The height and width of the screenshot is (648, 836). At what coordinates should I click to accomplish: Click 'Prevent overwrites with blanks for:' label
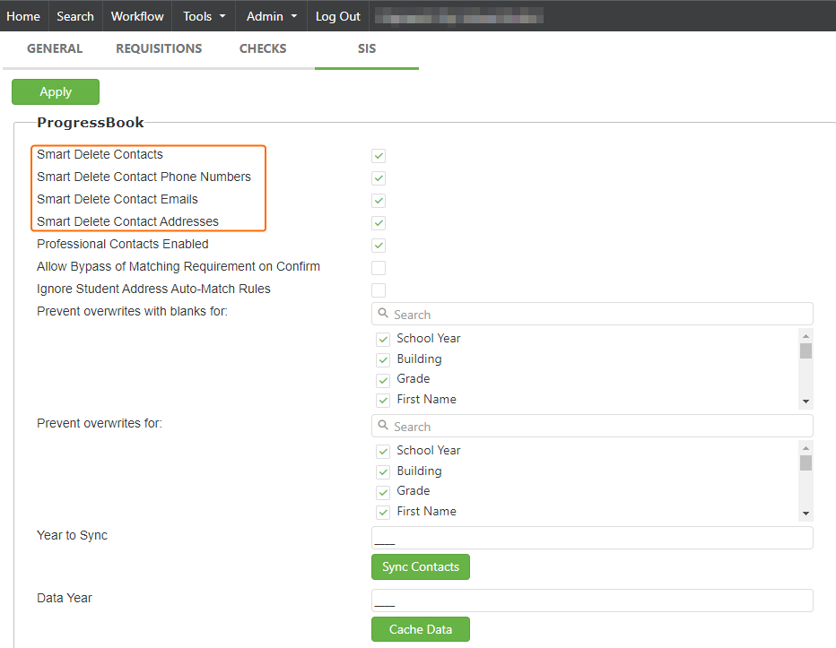pos(132,311)
